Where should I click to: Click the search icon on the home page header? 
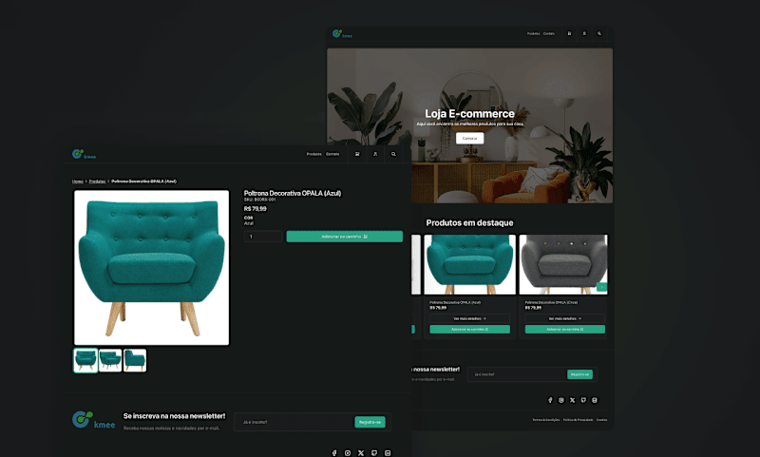click(599, 34)
